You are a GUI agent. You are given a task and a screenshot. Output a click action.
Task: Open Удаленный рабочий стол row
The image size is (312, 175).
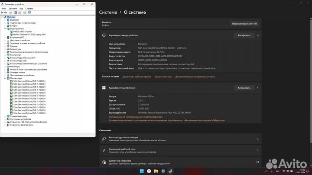click(x=180, y=150)
